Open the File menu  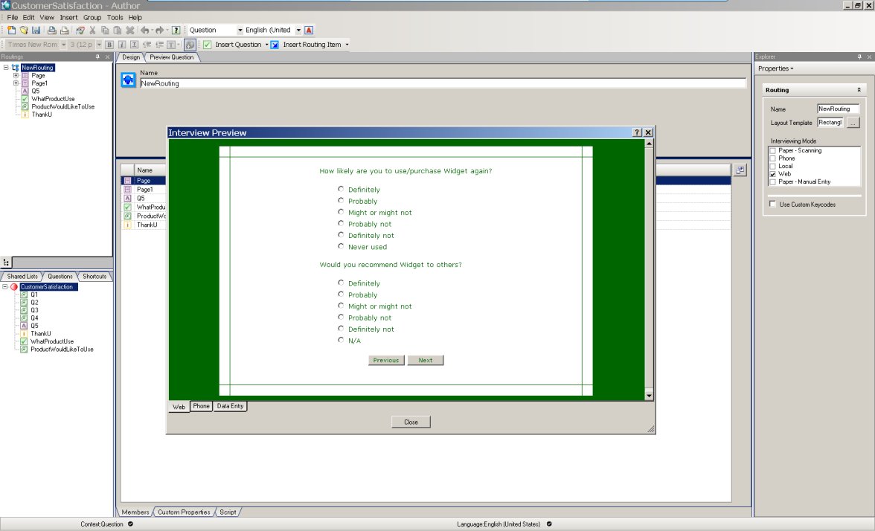coord(12,17)
